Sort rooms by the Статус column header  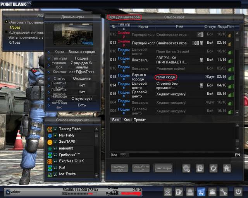210,27
